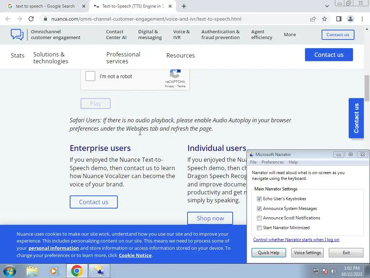The image size is (370, 278).
Task: Open the Cookie Notice link
Action: (135, 255)
